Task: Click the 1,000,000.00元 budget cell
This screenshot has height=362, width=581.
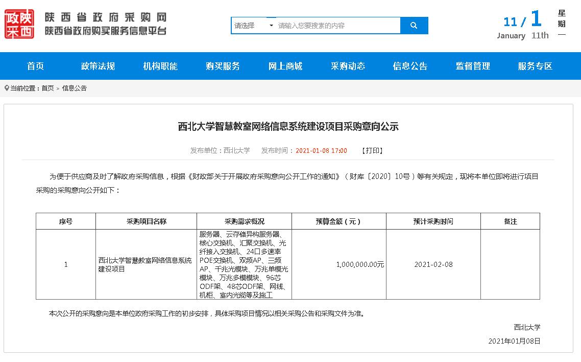Action: [360, 264]
